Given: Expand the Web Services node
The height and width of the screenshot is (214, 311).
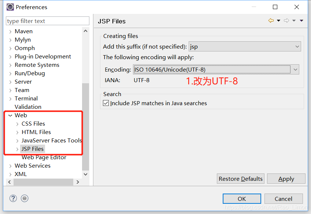Looking at the screenshot, I should point(10,166).
